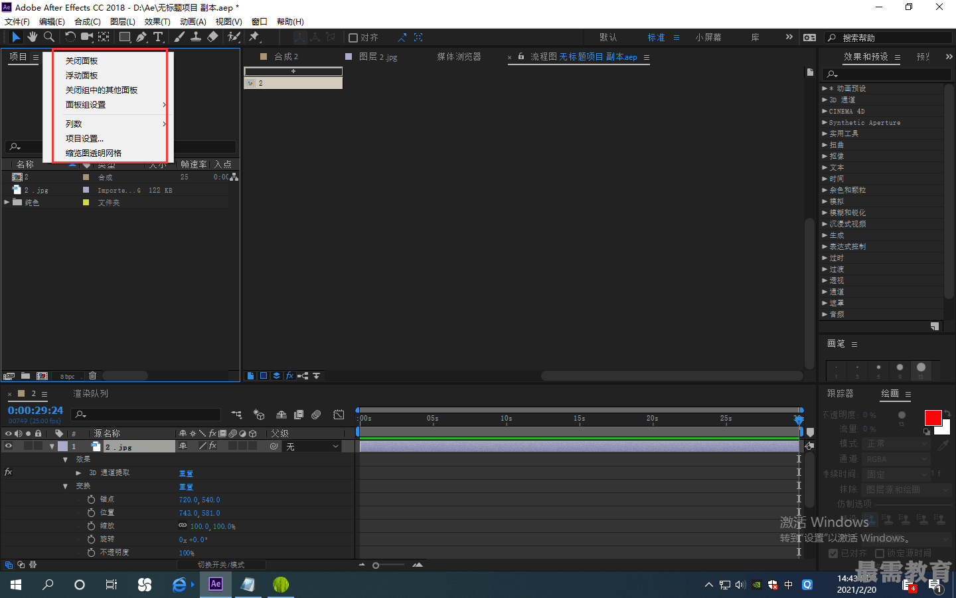
Task: Select the 小屏幕 workspace
Action: click(x=708, y=38)
